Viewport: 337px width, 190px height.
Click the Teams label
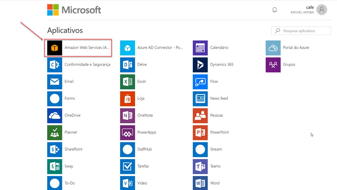[x=215, y=166]
